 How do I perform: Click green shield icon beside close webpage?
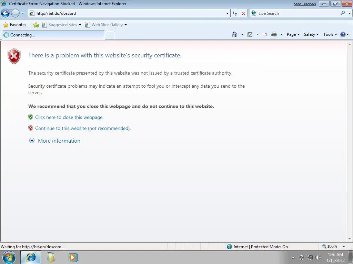pyautogui.click(x=31, y=117)
